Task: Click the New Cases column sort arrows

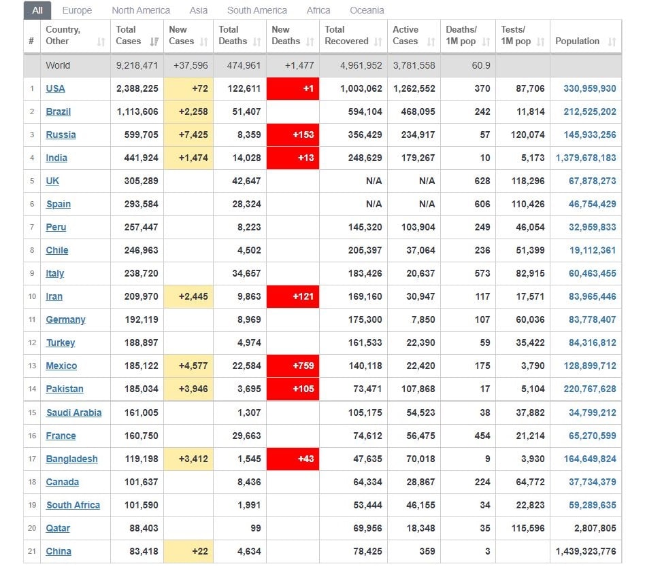Action: 204,41
